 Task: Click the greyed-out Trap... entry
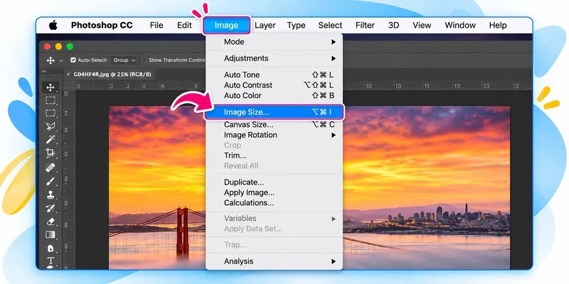coord(275,245)
